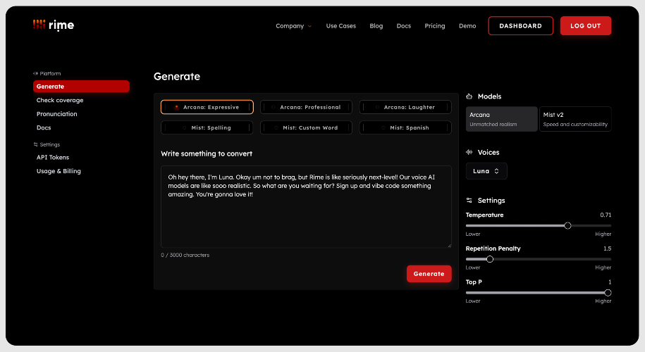
Task: Choose the Mist v2 model card
Action: [x=575, y=119]
